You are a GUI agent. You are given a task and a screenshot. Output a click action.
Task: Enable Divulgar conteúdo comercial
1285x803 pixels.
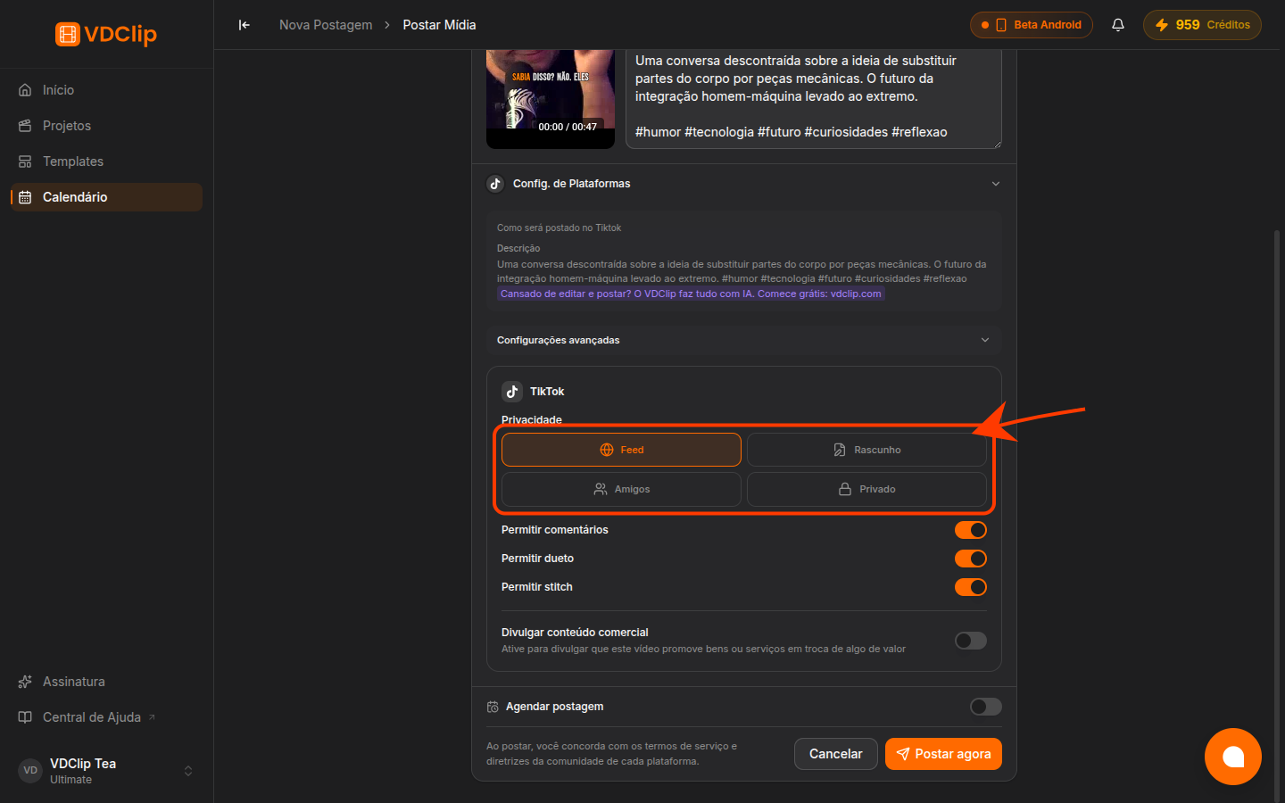click(x=971, y=641)
